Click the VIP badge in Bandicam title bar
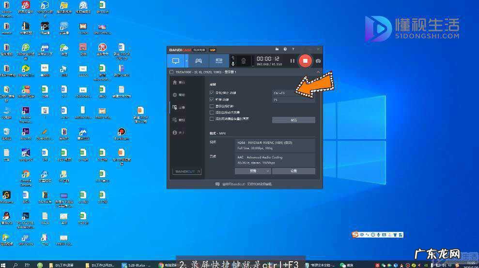The width and height of the screenshot is (479, 268). click(x=213, y=50)
